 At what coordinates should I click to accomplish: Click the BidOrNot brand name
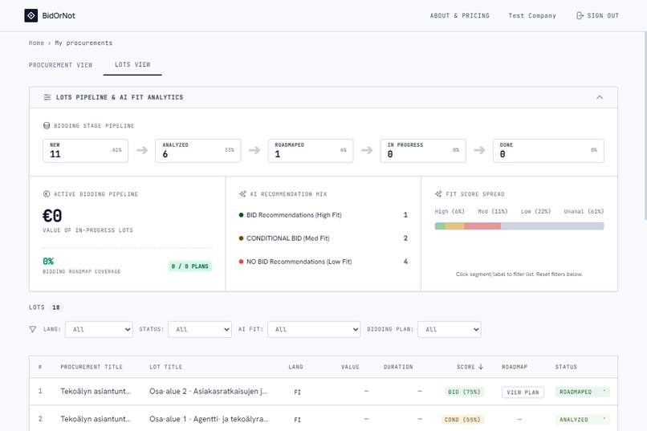coord(59,16)
